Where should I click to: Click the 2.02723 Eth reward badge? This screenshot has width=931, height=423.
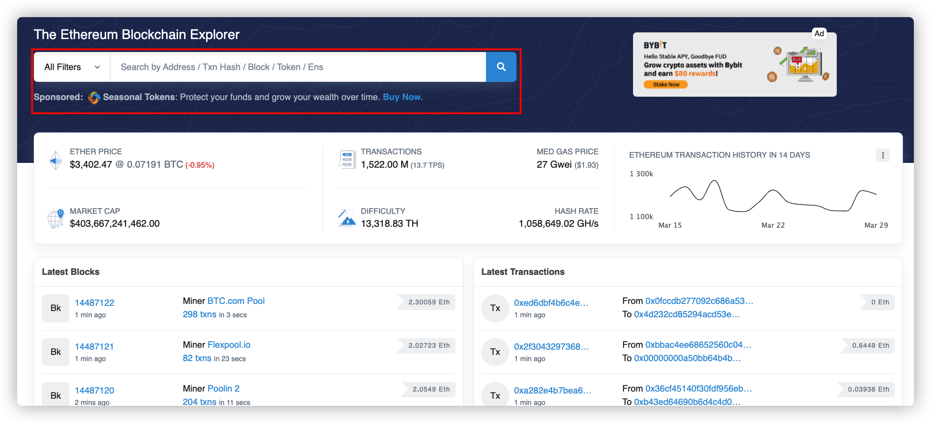(x=426, y=345)
